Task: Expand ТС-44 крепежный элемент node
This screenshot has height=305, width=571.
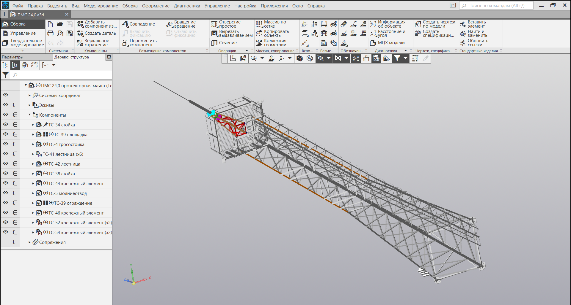Action: [x=33, y=183]
